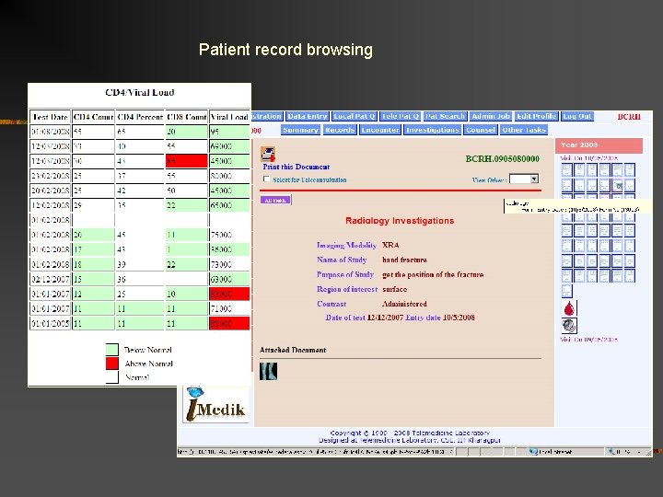
Task: Switch to the Records tab
Action: coord(340,130)
